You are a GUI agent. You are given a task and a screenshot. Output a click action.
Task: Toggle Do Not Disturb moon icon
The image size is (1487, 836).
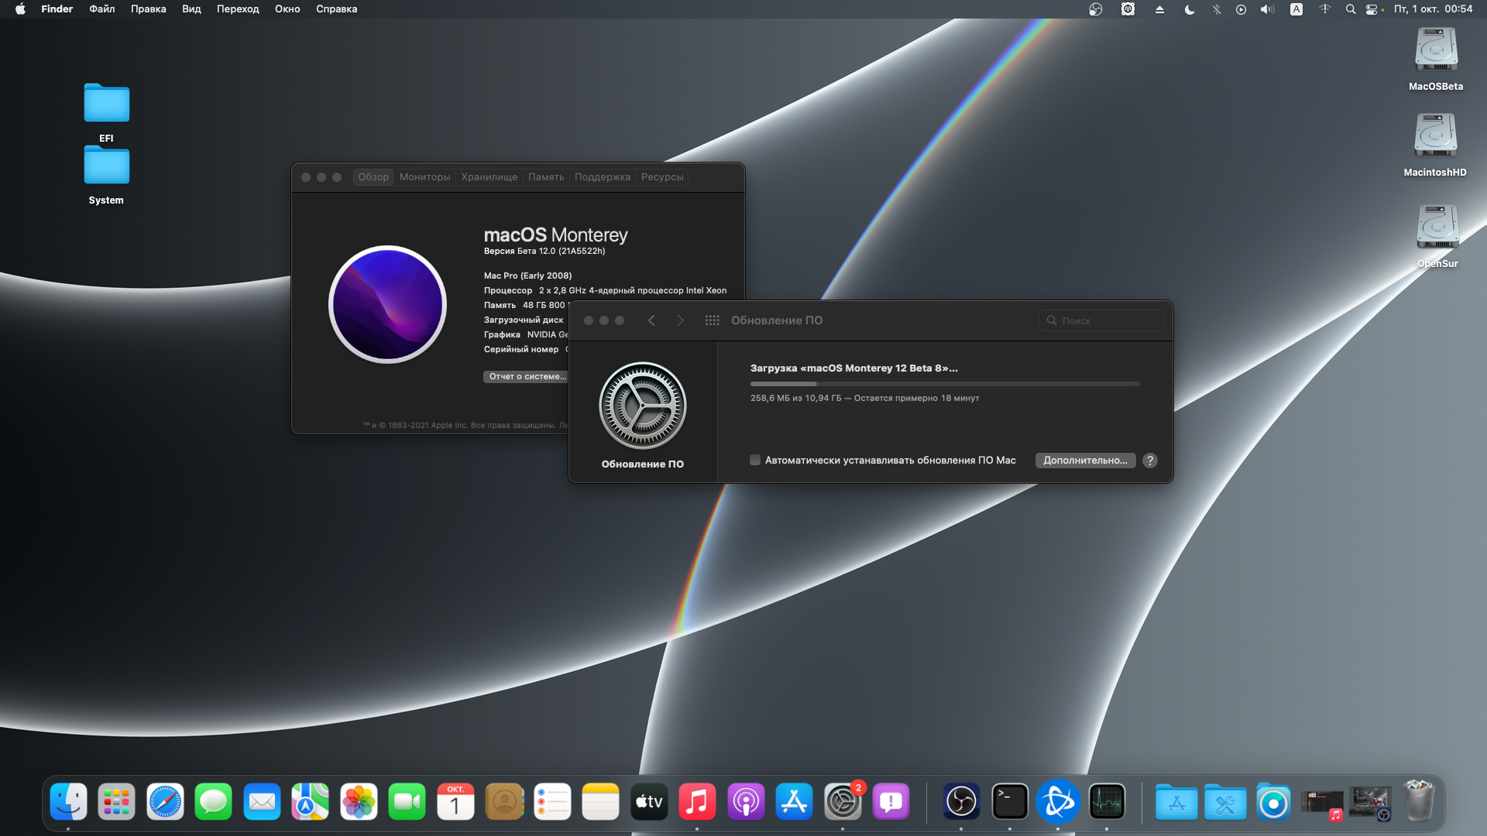[1190, 9]
